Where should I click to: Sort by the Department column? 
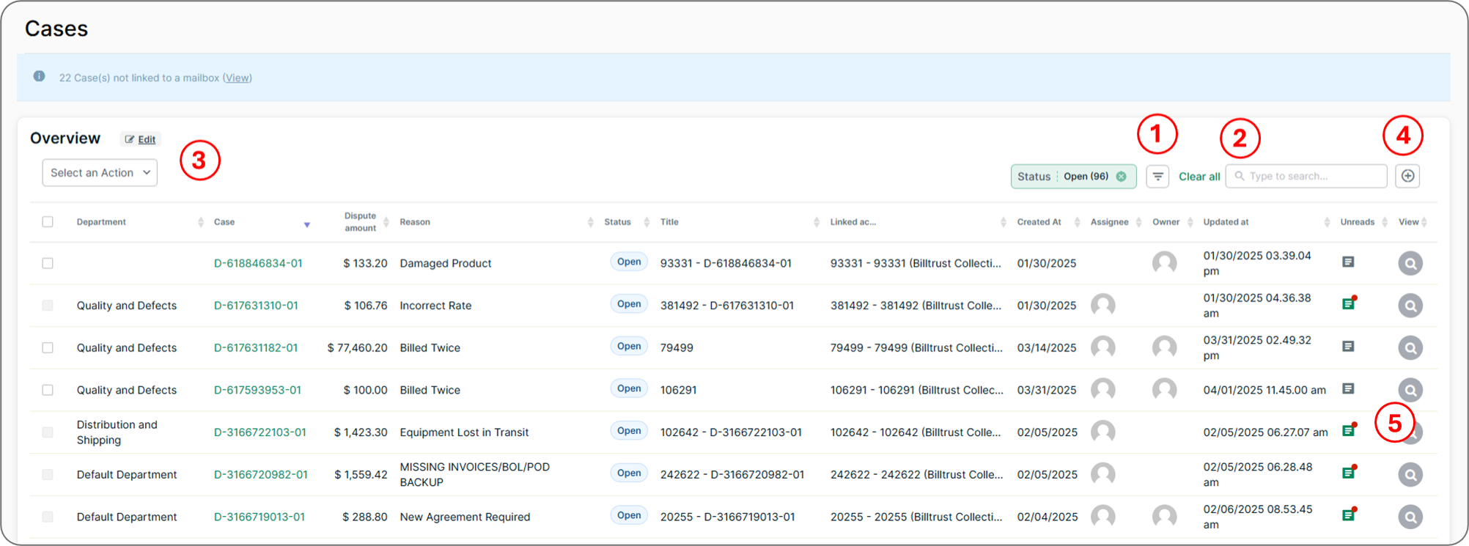pyautogui.click(x=201, y=222)
